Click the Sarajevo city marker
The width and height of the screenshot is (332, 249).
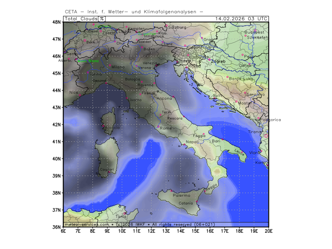click(245, 93)
